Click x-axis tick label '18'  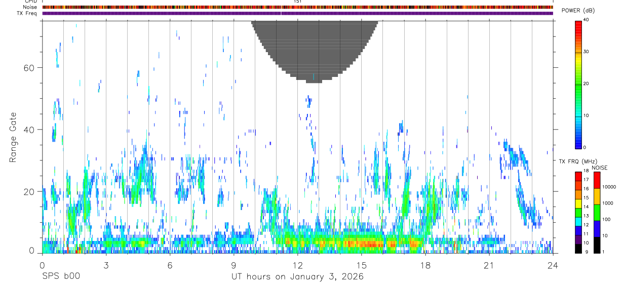tap(425, 265)
